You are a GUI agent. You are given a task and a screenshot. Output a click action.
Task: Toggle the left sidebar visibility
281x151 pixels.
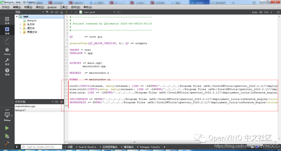click(x=17, y=147)
